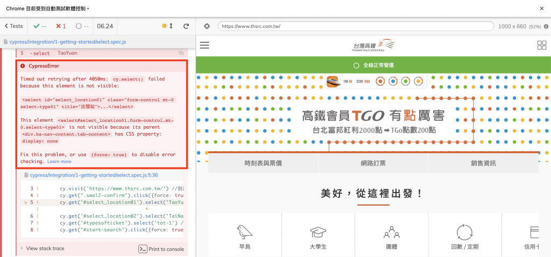551x257 pixels.
Task: Switch to the 網路訂票 tab
Action: point(373,163)
